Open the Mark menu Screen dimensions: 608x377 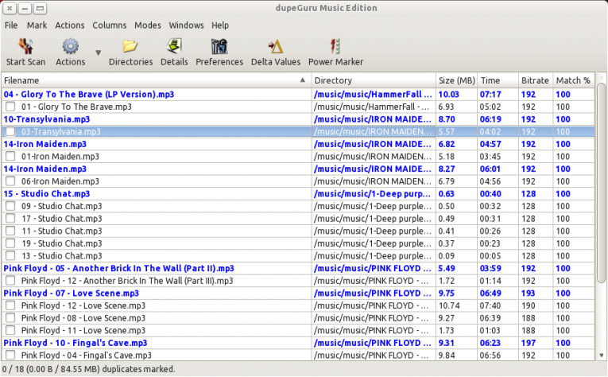click(x=37, y=25)
